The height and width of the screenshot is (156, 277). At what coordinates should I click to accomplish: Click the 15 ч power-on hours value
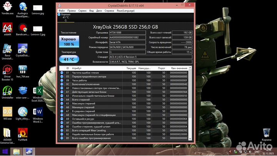tap(182, 52)
